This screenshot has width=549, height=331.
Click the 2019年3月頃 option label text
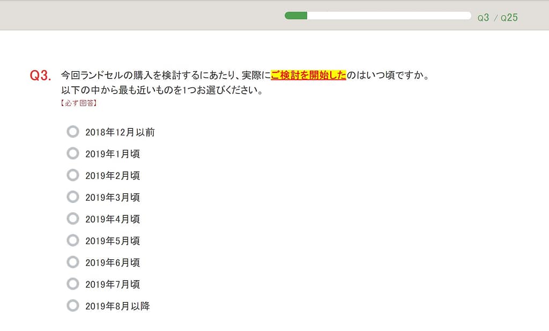coord(113,198)
